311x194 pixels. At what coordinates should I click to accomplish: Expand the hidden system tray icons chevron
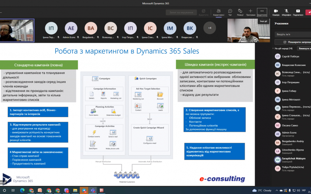click(x=277, y=191)
